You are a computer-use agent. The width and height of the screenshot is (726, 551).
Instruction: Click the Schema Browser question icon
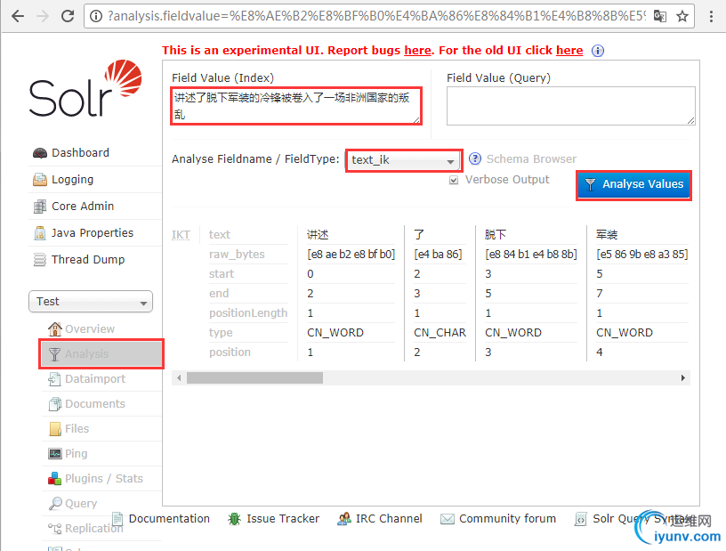(475, 159)
